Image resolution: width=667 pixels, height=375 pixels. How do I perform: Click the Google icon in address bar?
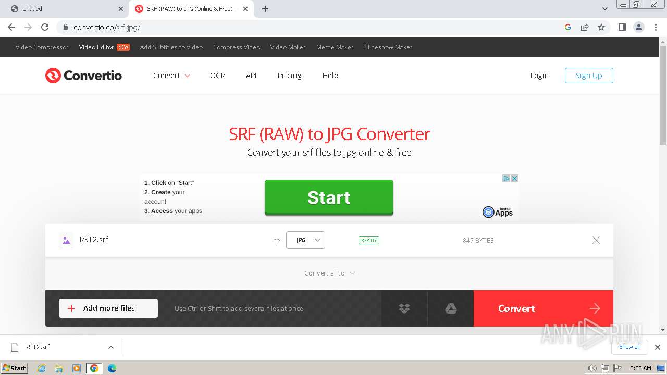coord(568,27)
